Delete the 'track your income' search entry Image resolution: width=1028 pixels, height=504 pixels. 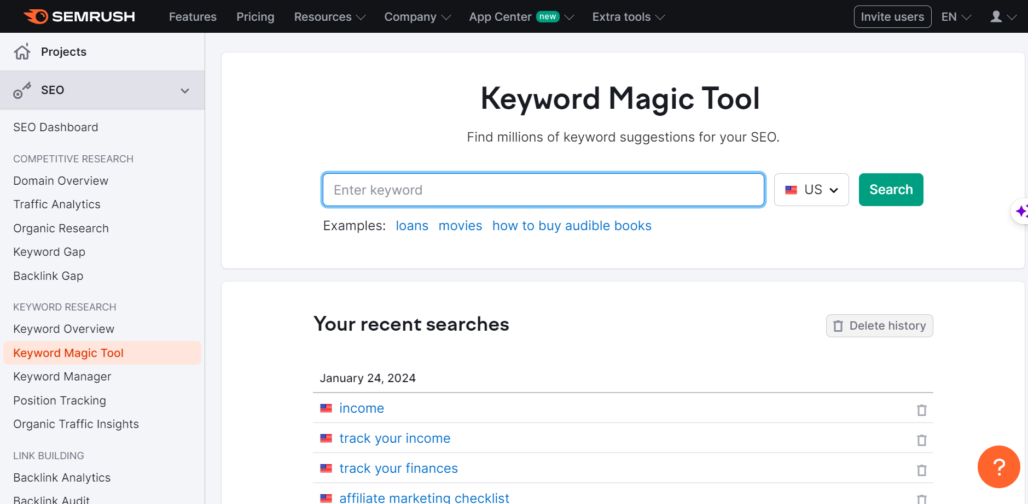pyautogui.click(x=921, y=440)
